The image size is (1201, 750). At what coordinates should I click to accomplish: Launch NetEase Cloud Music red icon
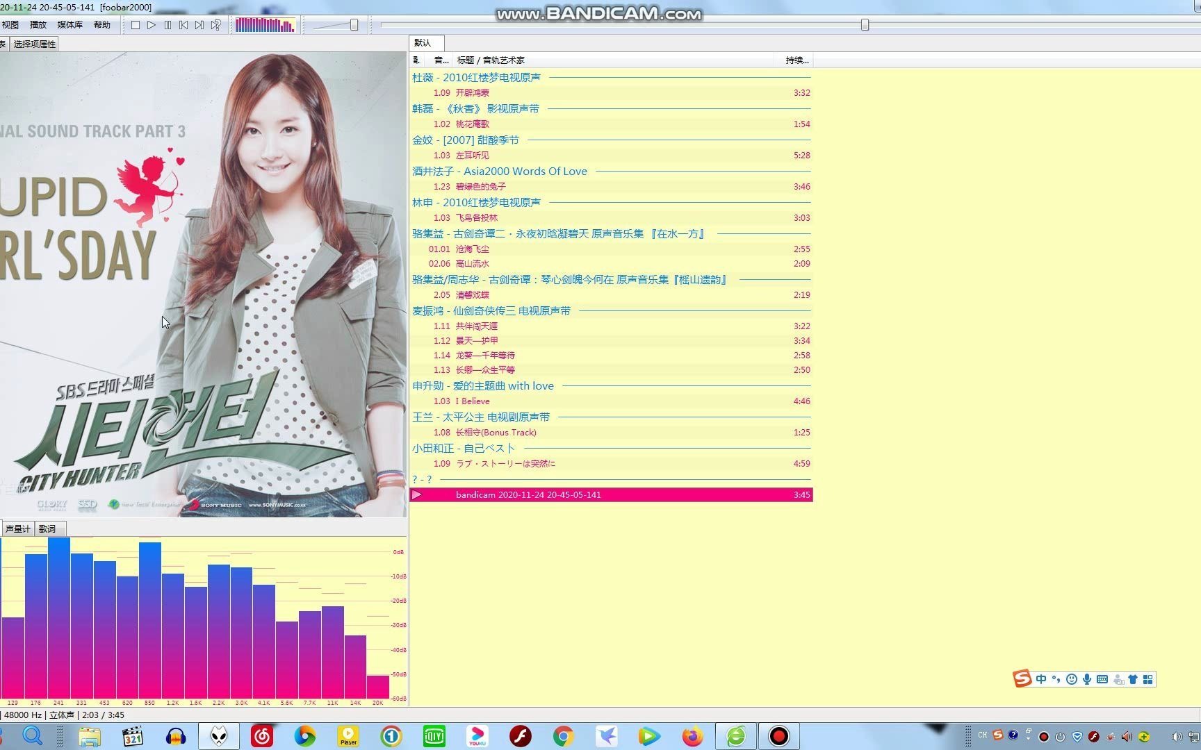click(262, 736)
